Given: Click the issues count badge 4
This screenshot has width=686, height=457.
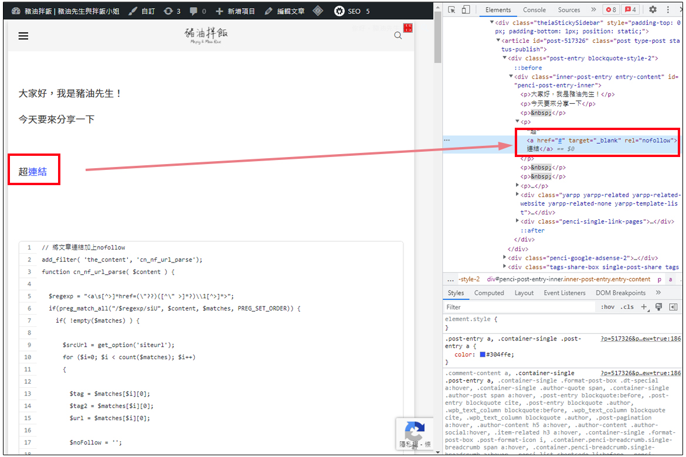Looking at the screenshot, I should point(630,9).
